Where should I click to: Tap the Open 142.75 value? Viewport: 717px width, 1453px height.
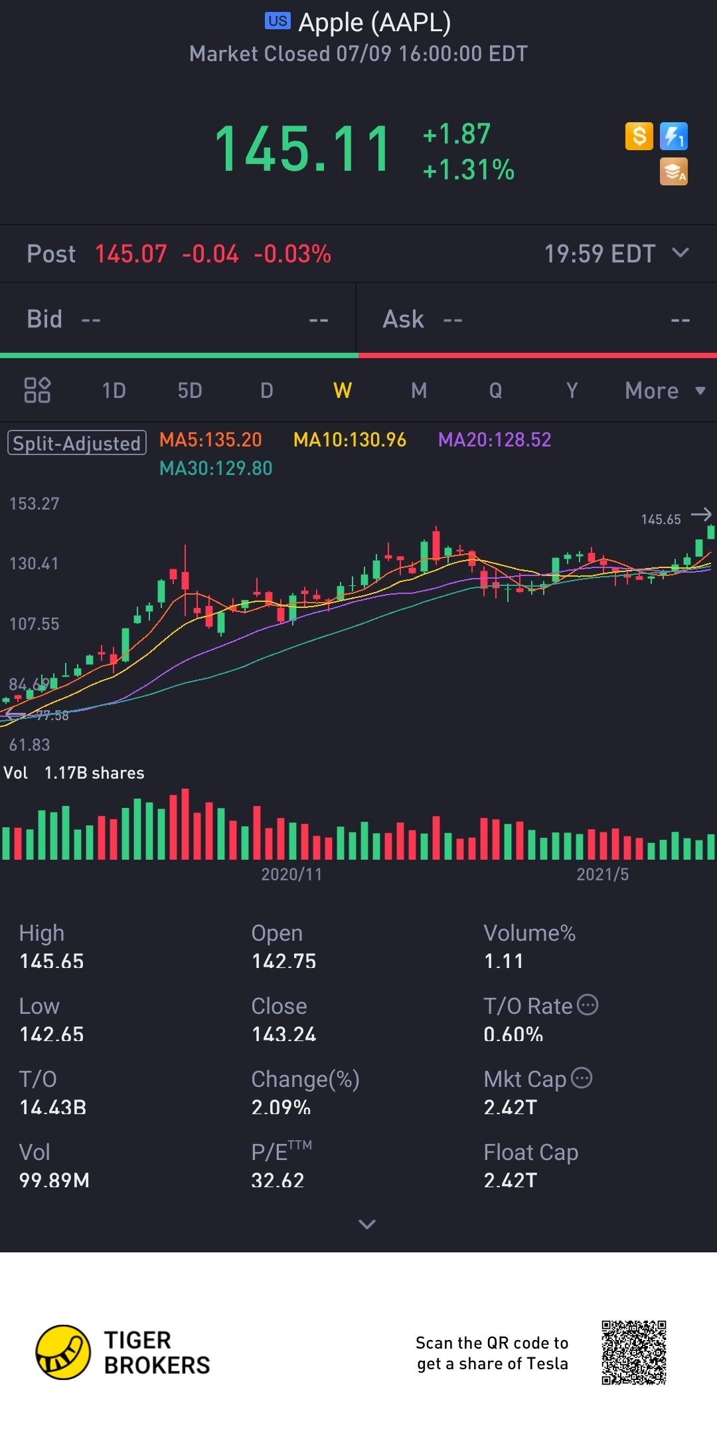[x=283, y=961]
